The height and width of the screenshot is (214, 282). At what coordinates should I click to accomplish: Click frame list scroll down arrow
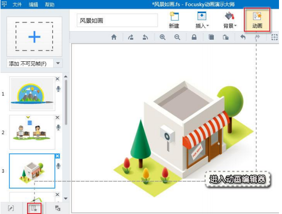(x=66, y=198)
